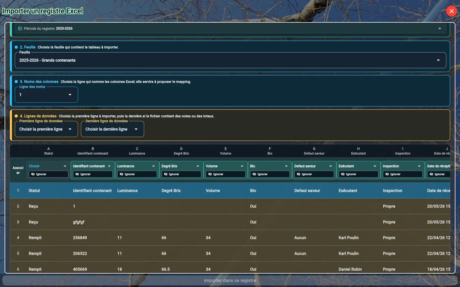
Task: Ignore the Luminance column
Action: [137, 174]
